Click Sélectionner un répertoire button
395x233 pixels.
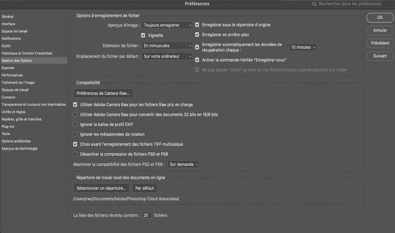click(101, 188)
